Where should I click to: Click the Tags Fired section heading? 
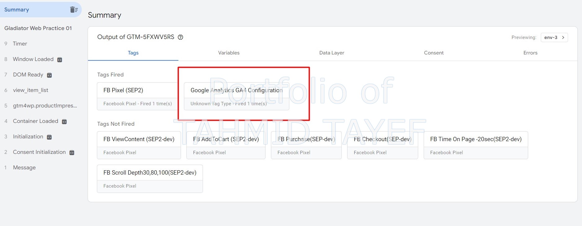[110, 75]
